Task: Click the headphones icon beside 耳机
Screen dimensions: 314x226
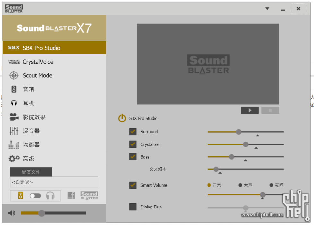Action: (14, 103)
